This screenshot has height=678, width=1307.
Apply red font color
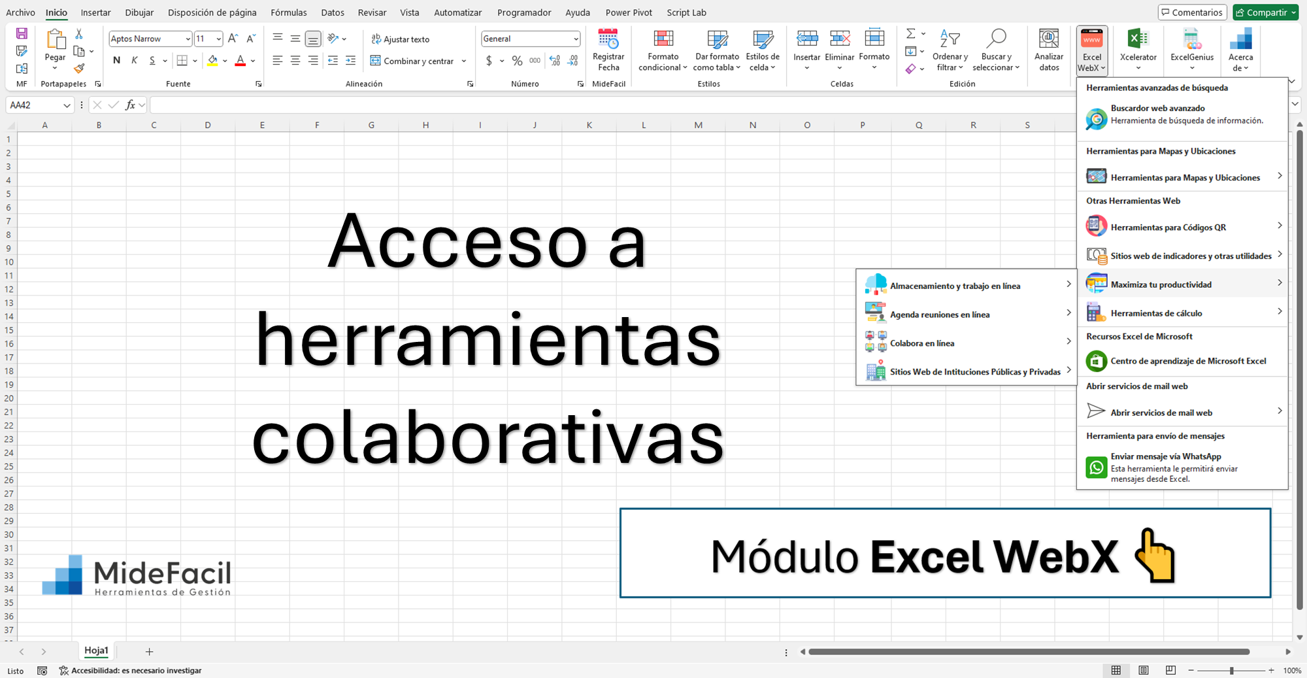(240, 61)
